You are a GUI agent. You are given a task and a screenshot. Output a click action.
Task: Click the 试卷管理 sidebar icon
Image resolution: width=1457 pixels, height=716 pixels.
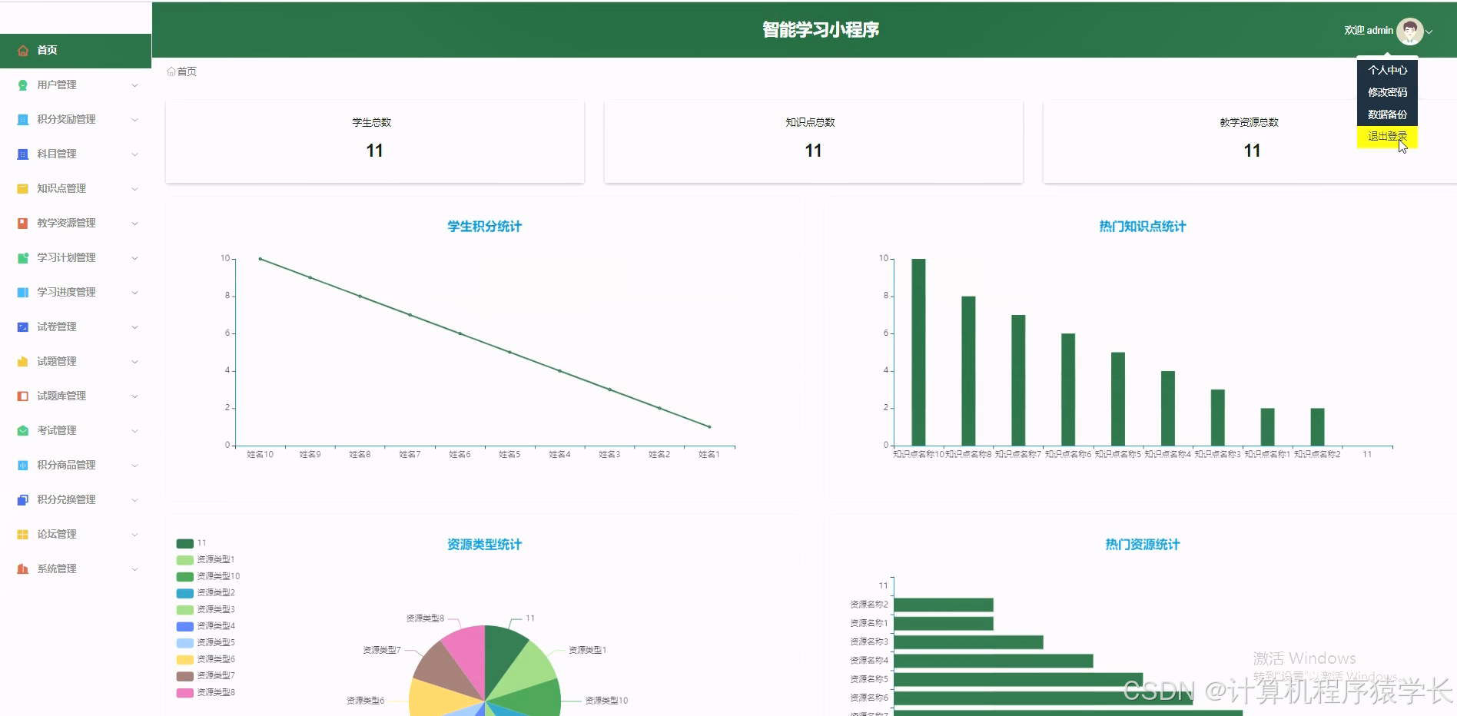tap(23, 327)
